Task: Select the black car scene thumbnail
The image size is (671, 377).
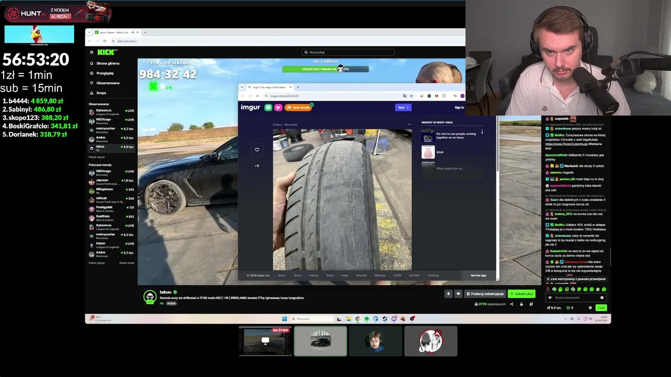Action: point(320,341)
